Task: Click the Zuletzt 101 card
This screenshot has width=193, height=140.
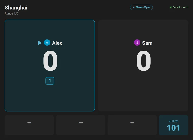Action: 173,125
